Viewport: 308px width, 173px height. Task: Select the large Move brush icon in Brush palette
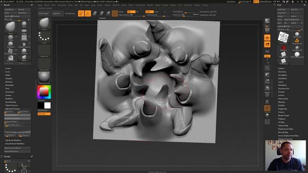tap(11, 27)
